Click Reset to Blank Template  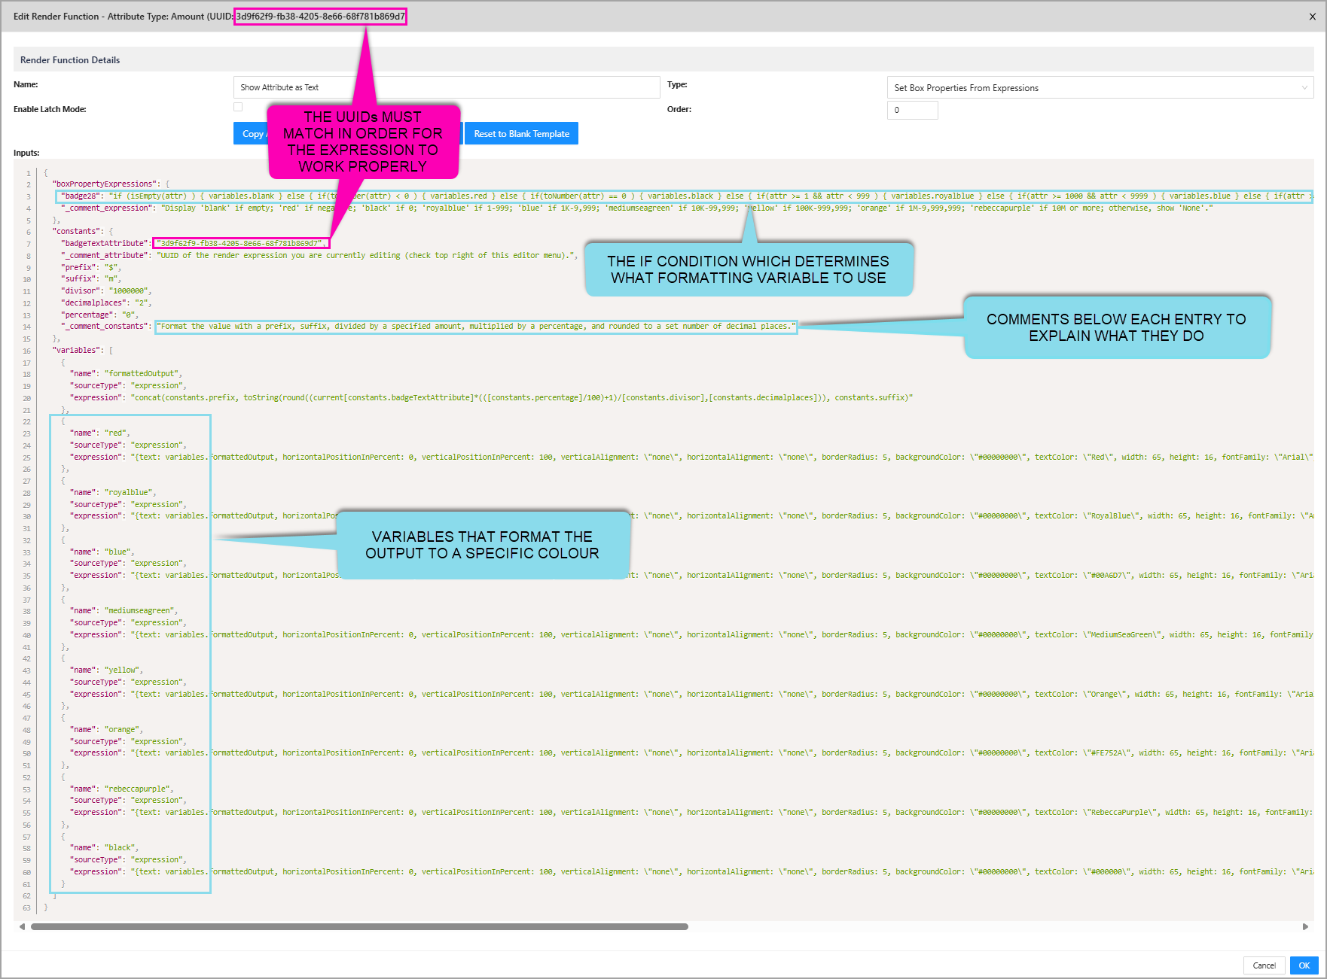click(x=521, y=134)
